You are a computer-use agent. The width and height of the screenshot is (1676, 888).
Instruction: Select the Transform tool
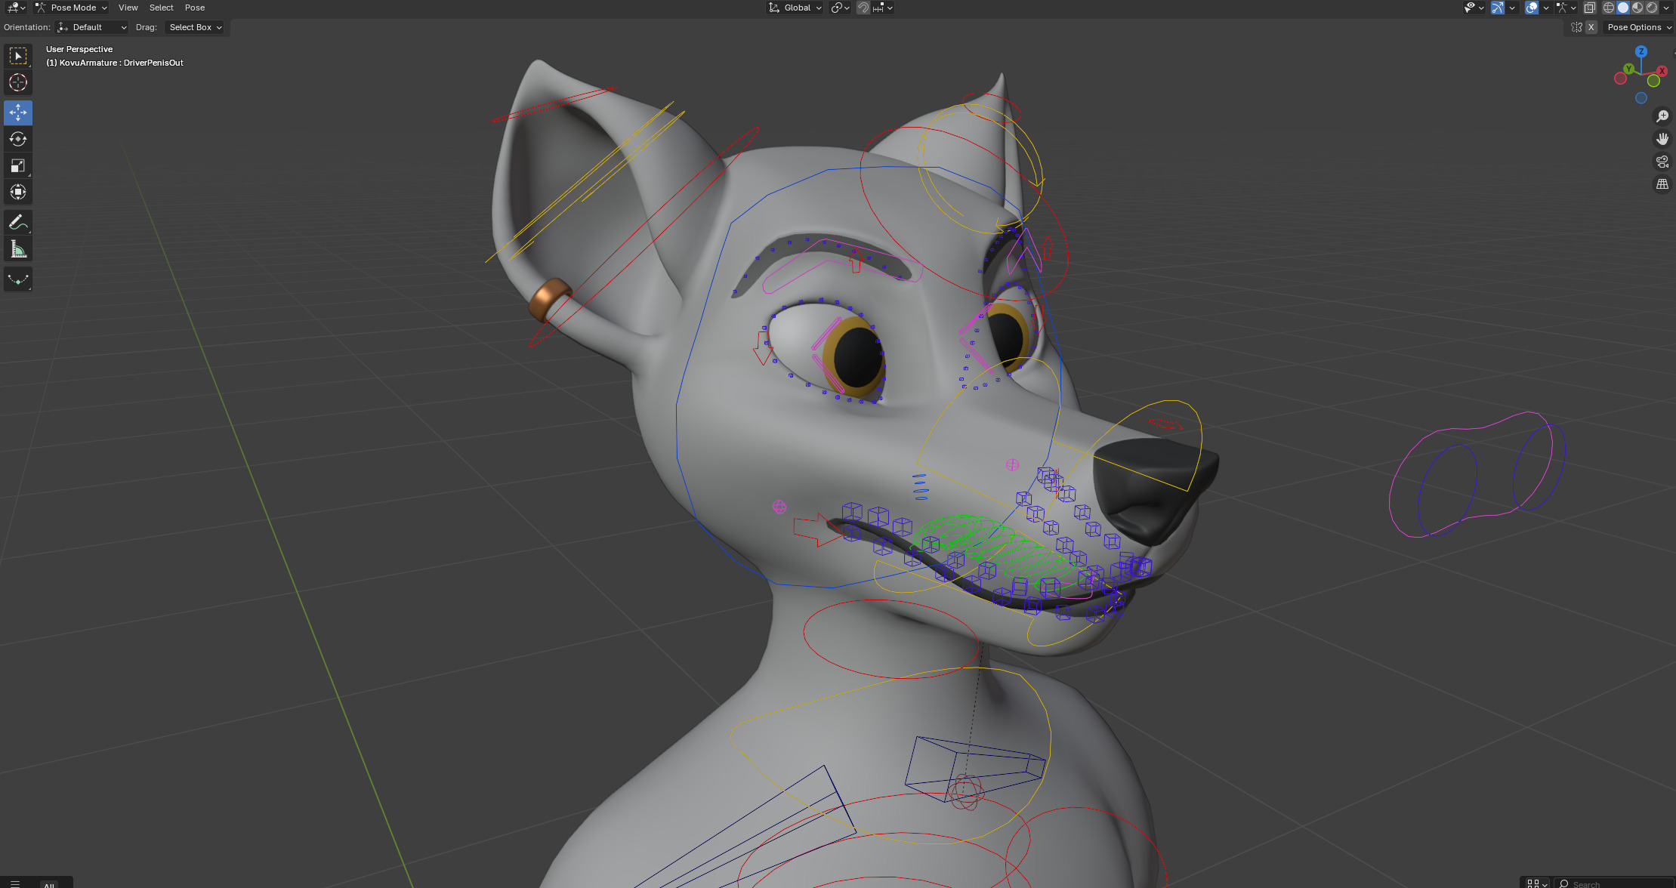coord(18,192)
